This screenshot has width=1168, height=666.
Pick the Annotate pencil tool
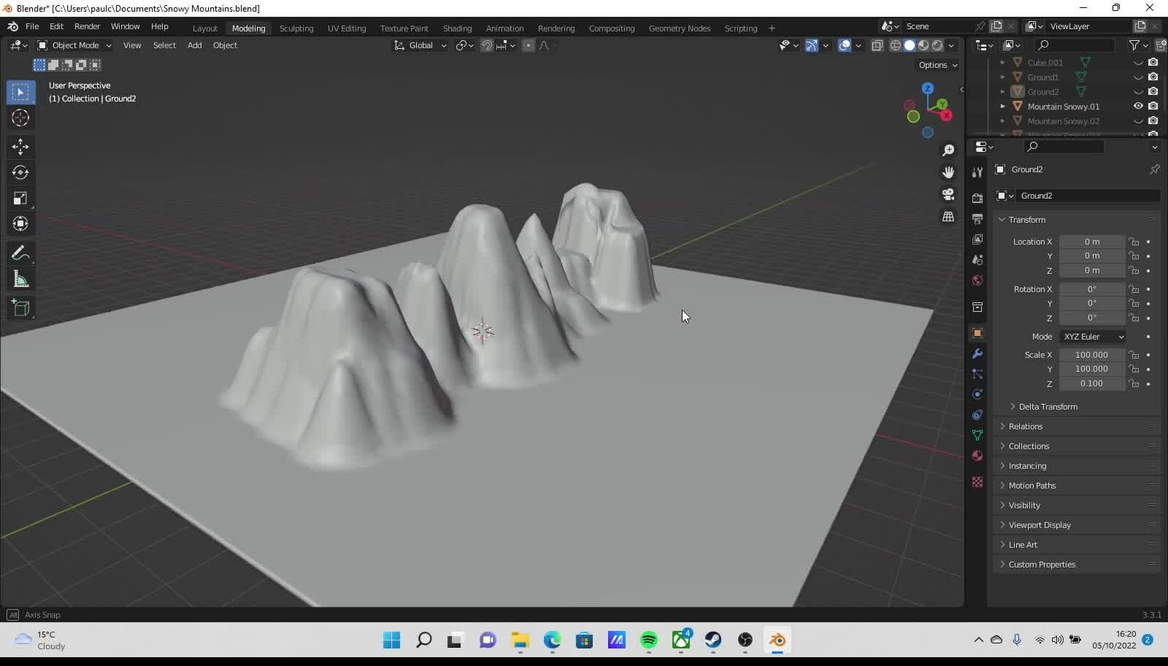click(x=20, y=253)
